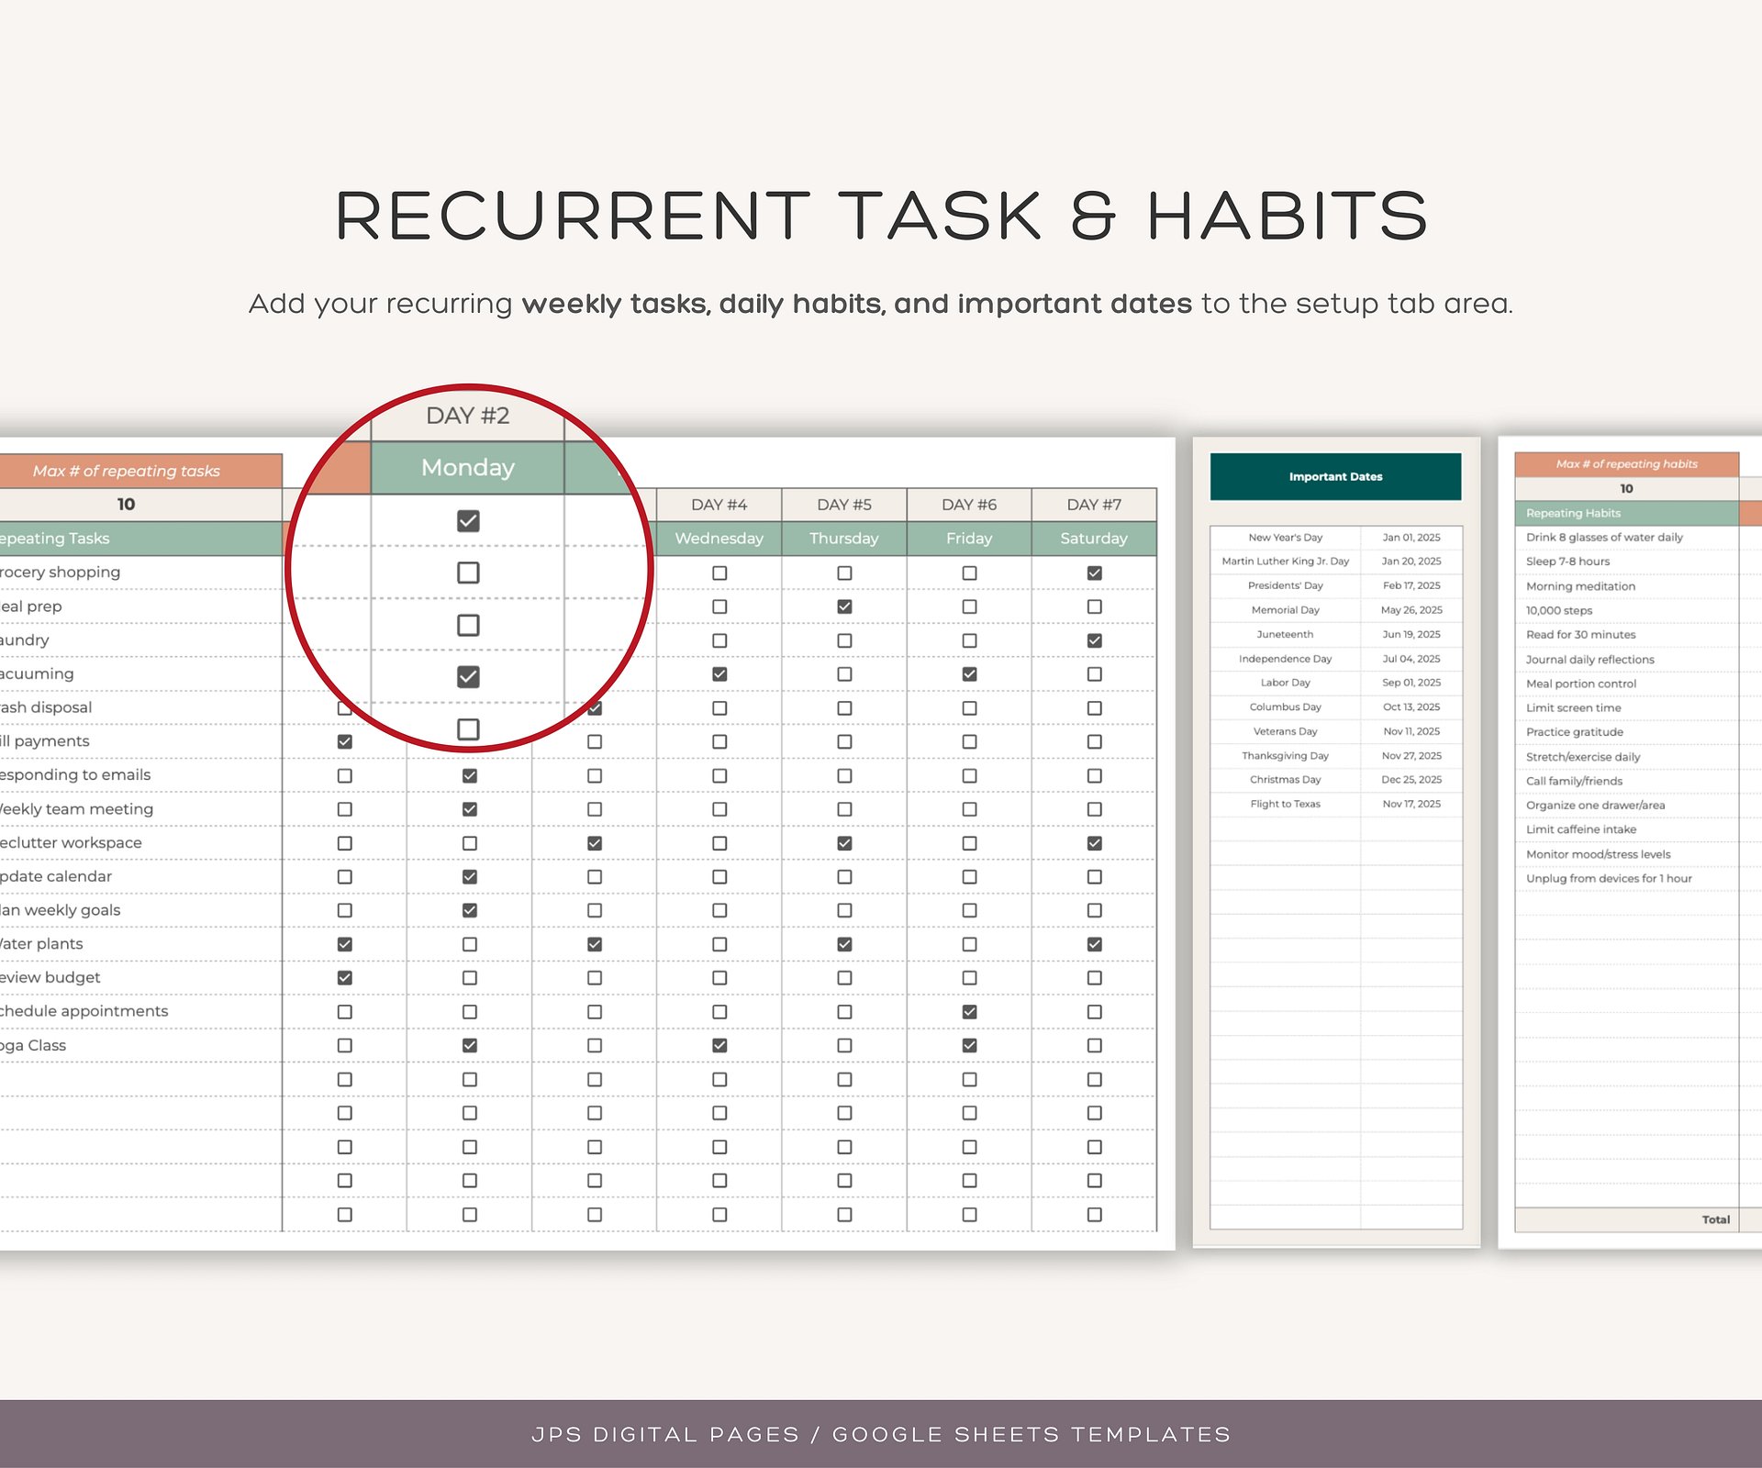Click the Feb 17, 2025 date cell
The width and height of the screenshot is (1762, 1468).
click(x=1411, y=585)
